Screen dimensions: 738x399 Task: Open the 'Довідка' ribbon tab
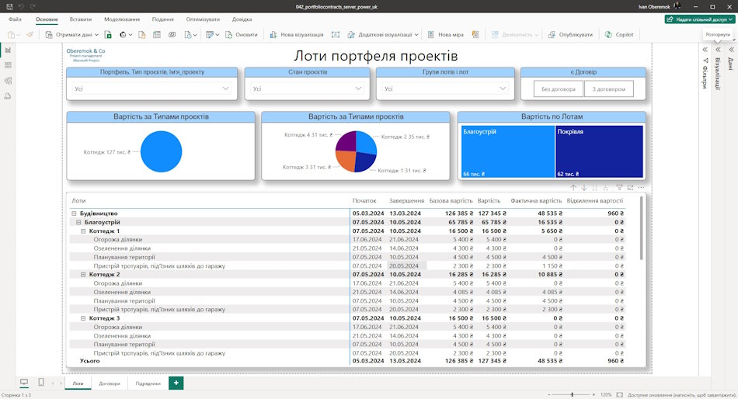coord(242,19)
